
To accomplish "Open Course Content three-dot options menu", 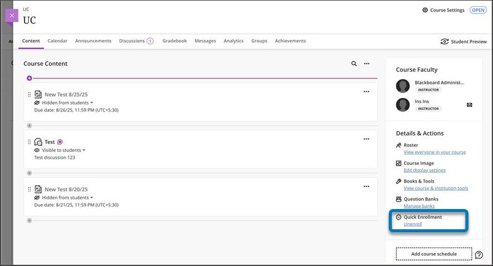I will click(367, 64).
